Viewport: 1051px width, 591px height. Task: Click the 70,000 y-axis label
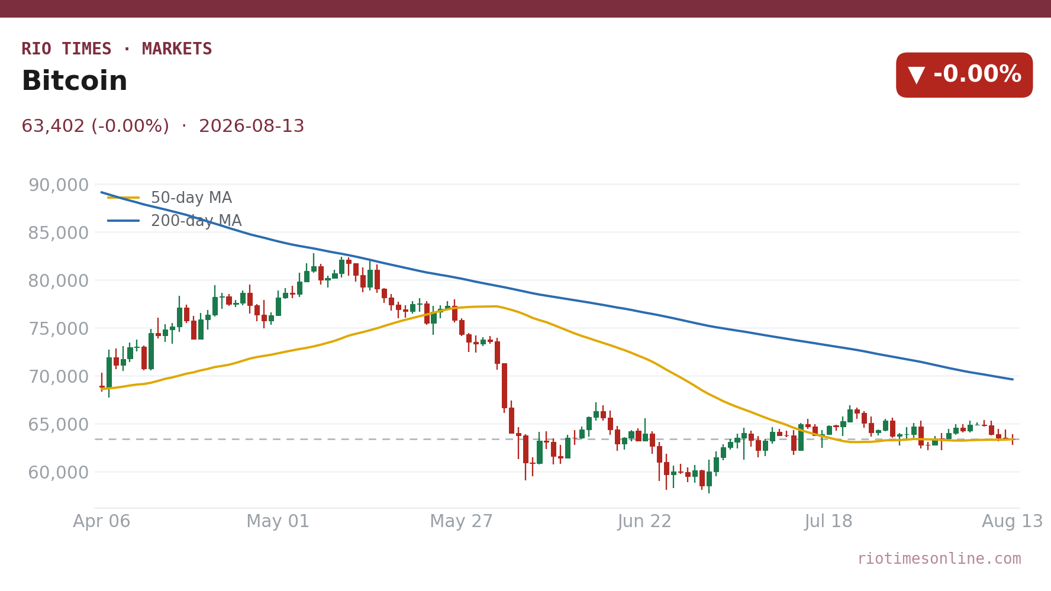click(59, 377)
